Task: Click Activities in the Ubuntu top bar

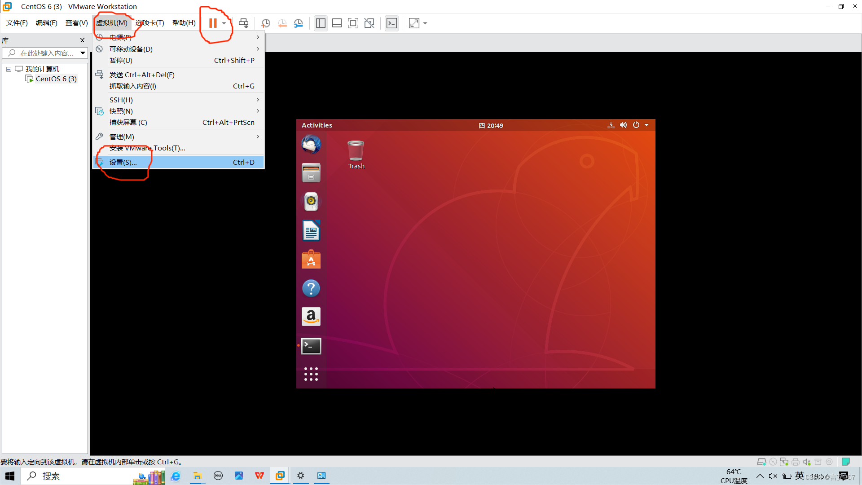Action: tap(317, 125)
